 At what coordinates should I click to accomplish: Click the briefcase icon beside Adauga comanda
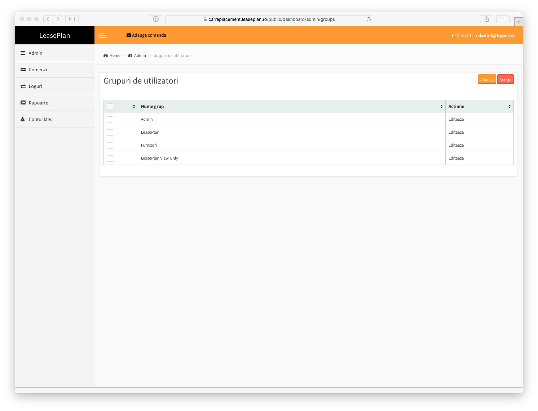129,35
